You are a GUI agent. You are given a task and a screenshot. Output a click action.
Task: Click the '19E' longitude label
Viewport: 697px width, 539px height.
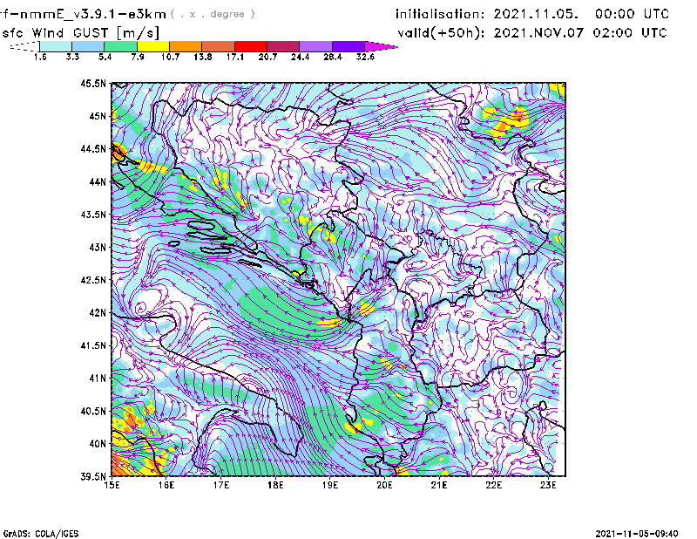[330, 485]
